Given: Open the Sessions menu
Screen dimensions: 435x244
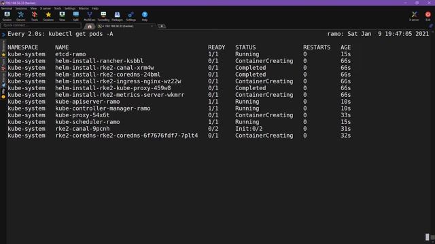Looking at the screenshot, I should pyautogui.click(x=21, y=8).
